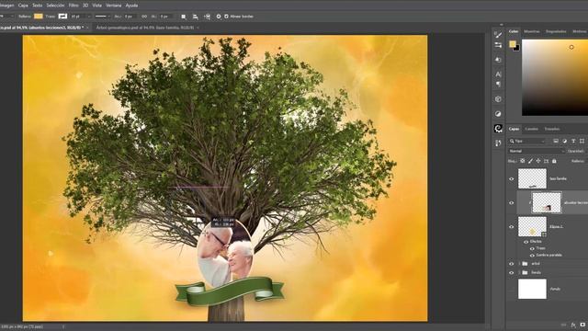Lock image pixels brush icon
This screenshot has width=588, height=331.
tap(530, 161)
